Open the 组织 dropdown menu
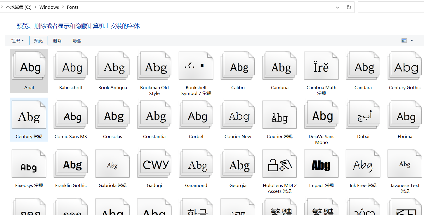 (18, 40)
